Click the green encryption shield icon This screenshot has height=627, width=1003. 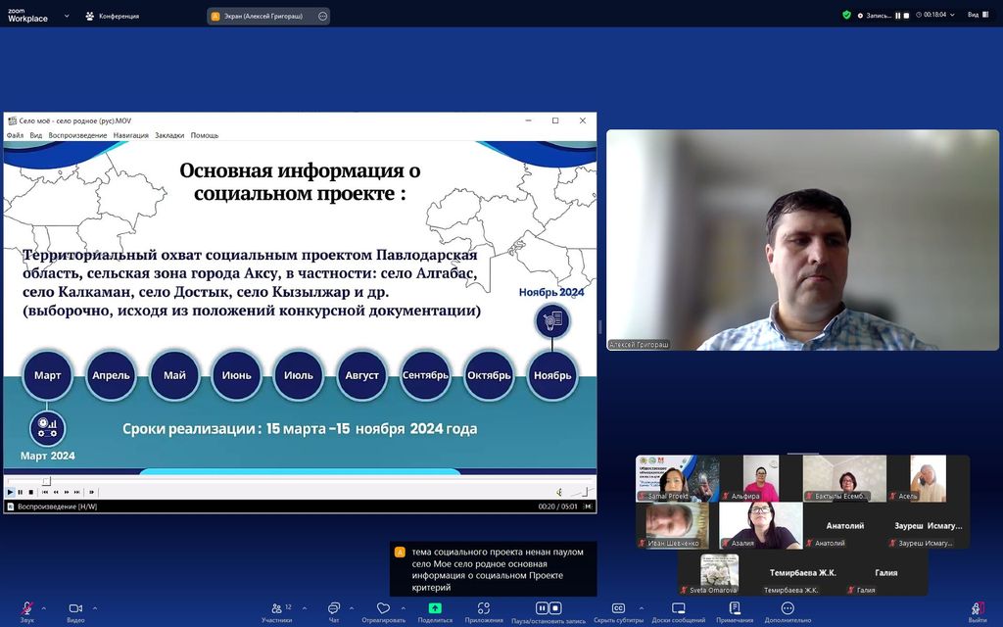[x=846, y=15]
